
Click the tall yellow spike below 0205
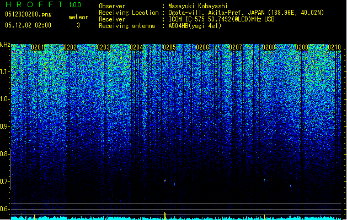(164, 216)
